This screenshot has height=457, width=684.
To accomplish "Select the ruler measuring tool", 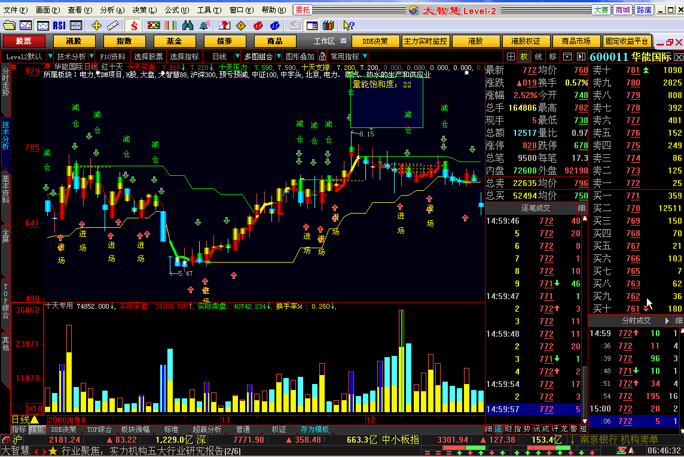I will click(113, 26).
